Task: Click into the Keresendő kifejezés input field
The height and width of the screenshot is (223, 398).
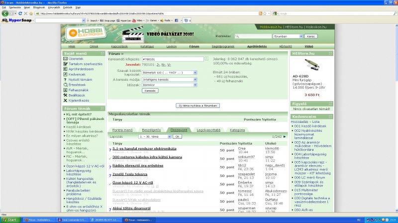Action: pyautogui.click(x=173, y=59)
